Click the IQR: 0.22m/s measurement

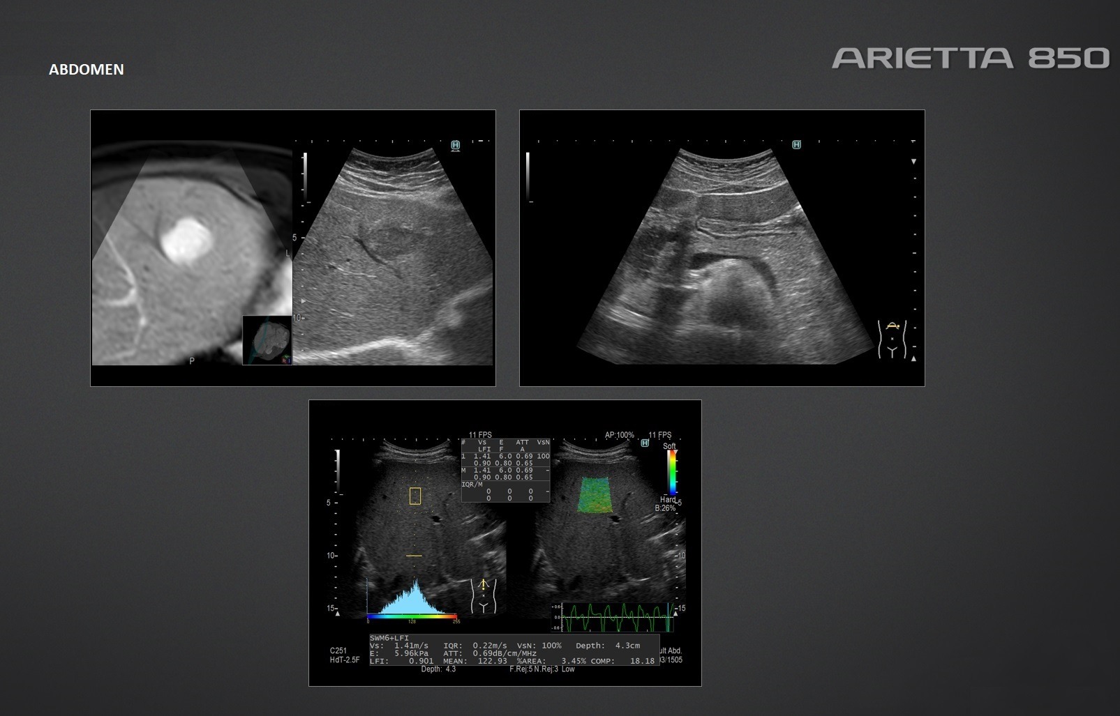[x=475, y=646]
